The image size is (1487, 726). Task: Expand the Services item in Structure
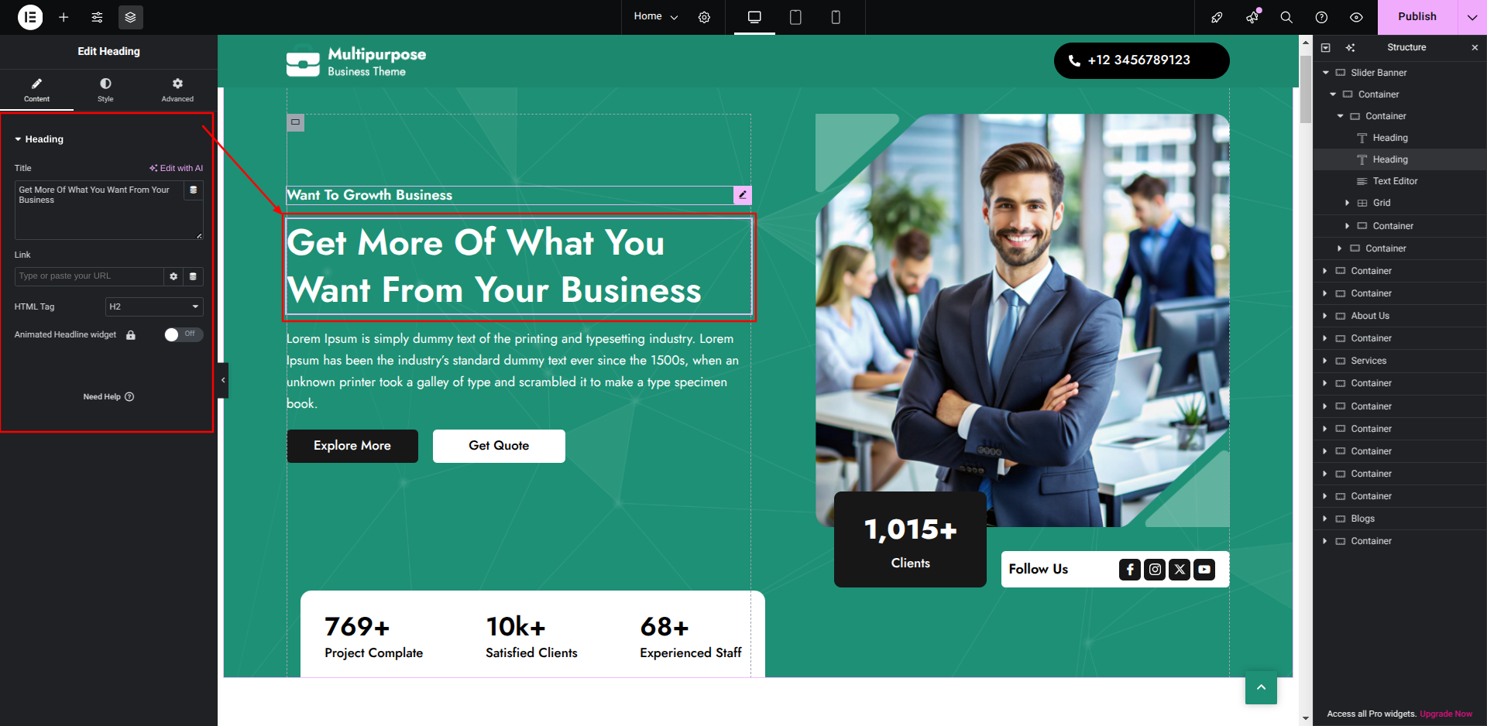click(1325, 361)
